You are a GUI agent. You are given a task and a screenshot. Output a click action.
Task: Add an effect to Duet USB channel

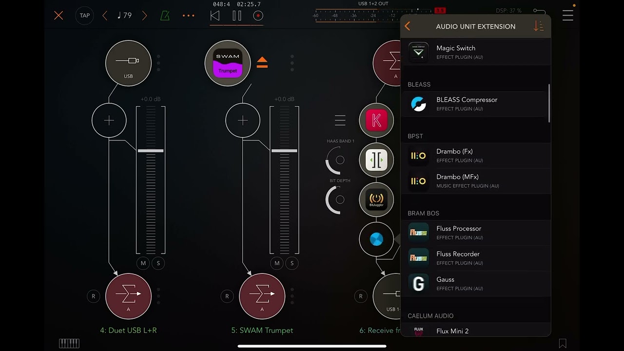(x=109, y=120)
